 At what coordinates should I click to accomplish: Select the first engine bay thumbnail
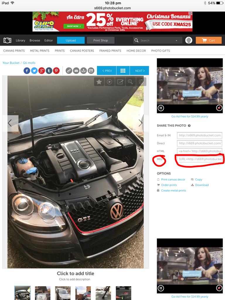[x=22, y=293]
